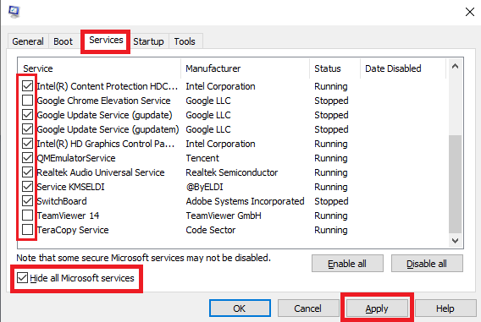Click the SwitchBoard service name
Screen dimensions: 481x322
[x=62, y=201]
